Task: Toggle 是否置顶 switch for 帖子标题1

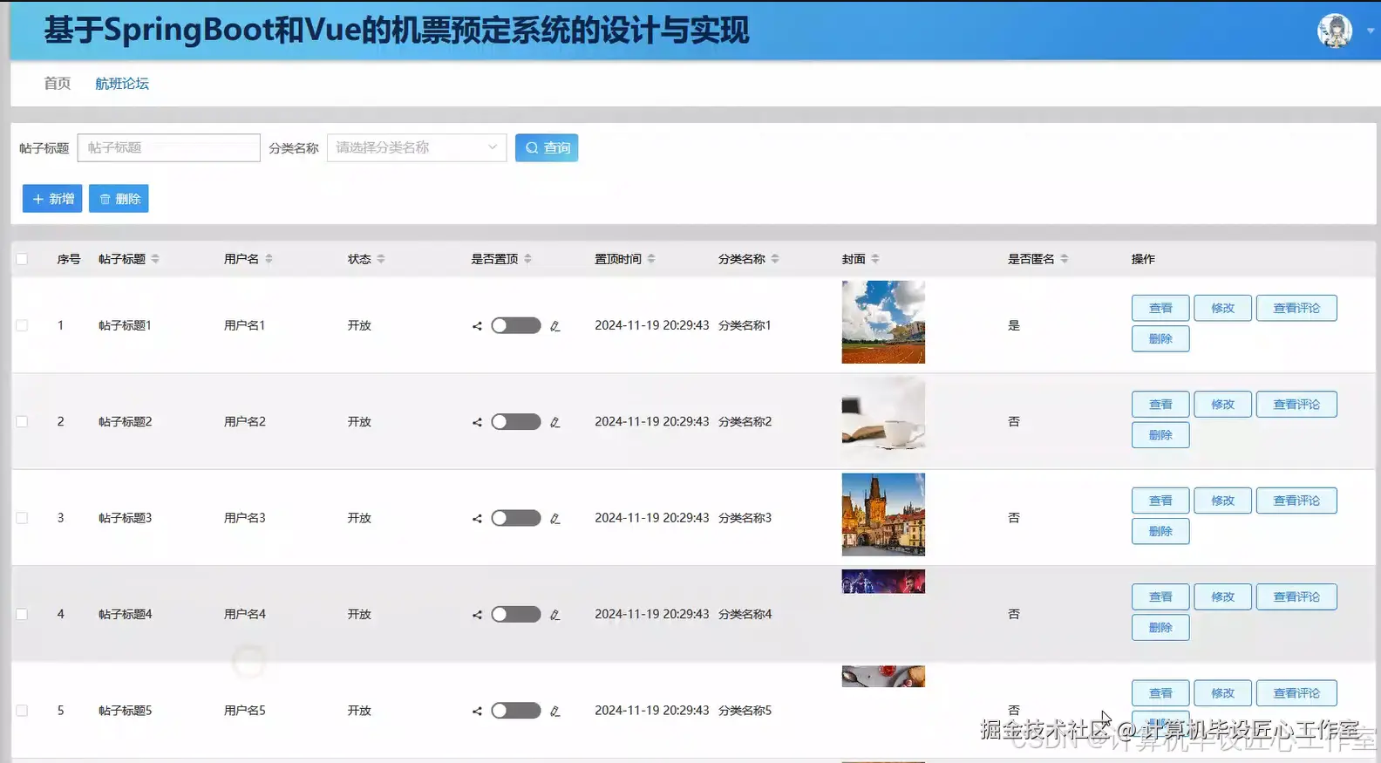Action: [x=516, y=325]
